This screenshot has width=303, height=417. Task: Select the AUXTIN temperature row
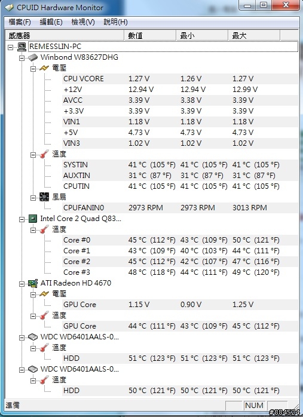pos(180,176)
